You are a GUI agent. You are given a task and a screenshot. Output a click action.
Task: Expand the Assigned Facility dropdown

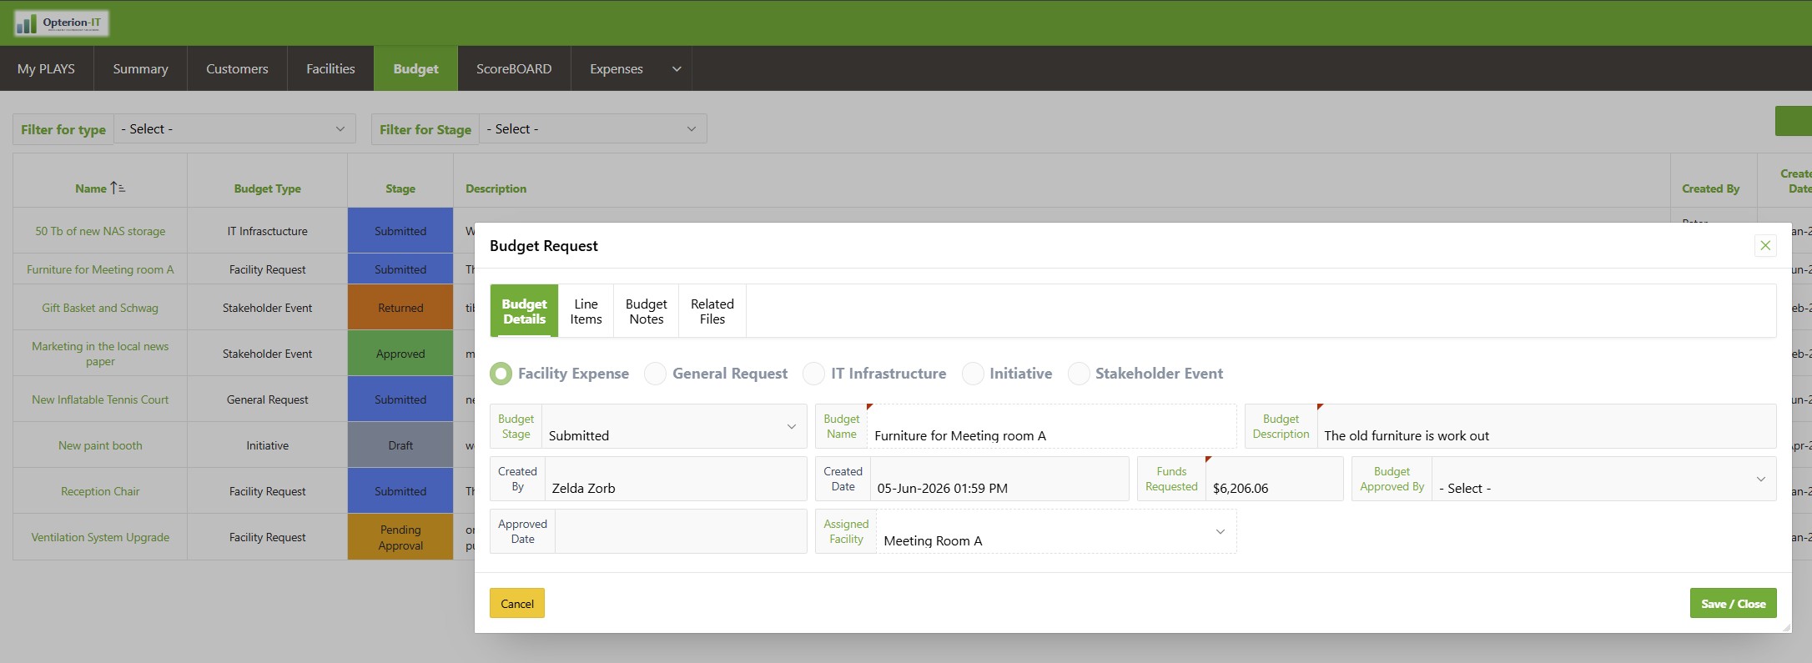(1056, 532)
